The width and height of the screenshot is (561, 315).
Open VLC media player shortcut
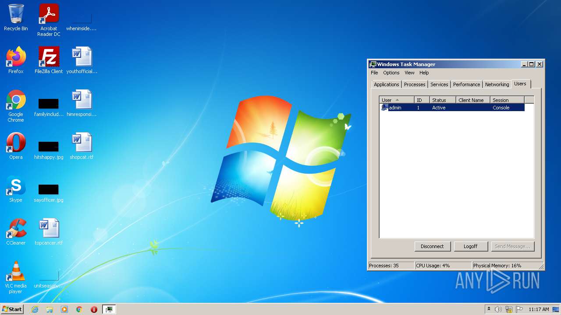pyautogui.click(x=16, y=277)
